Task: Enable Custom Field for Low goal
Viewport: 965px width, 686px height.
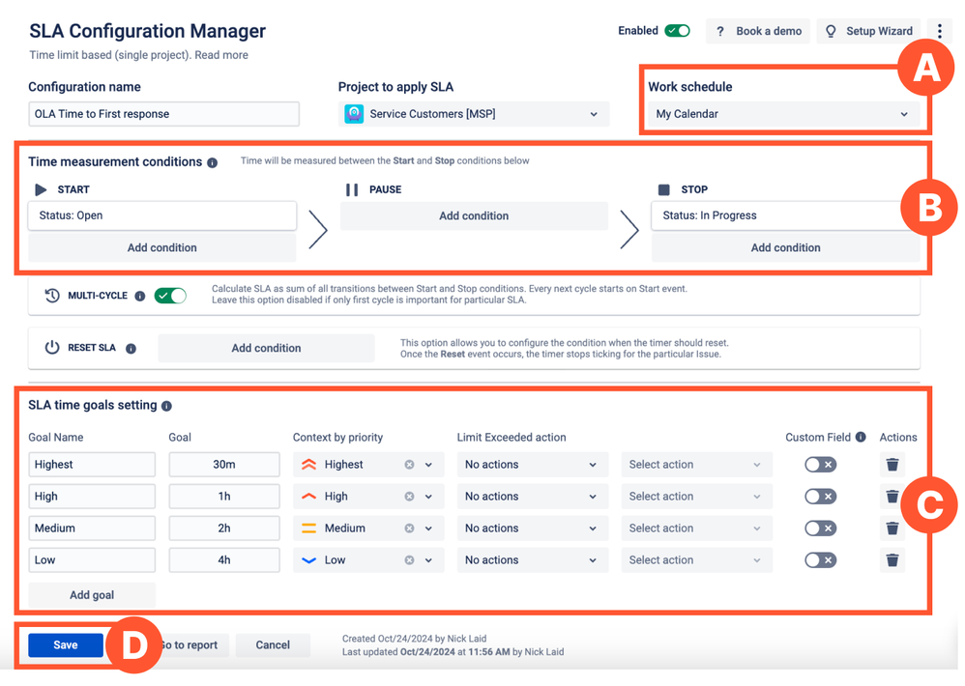Action: [820, 560]
